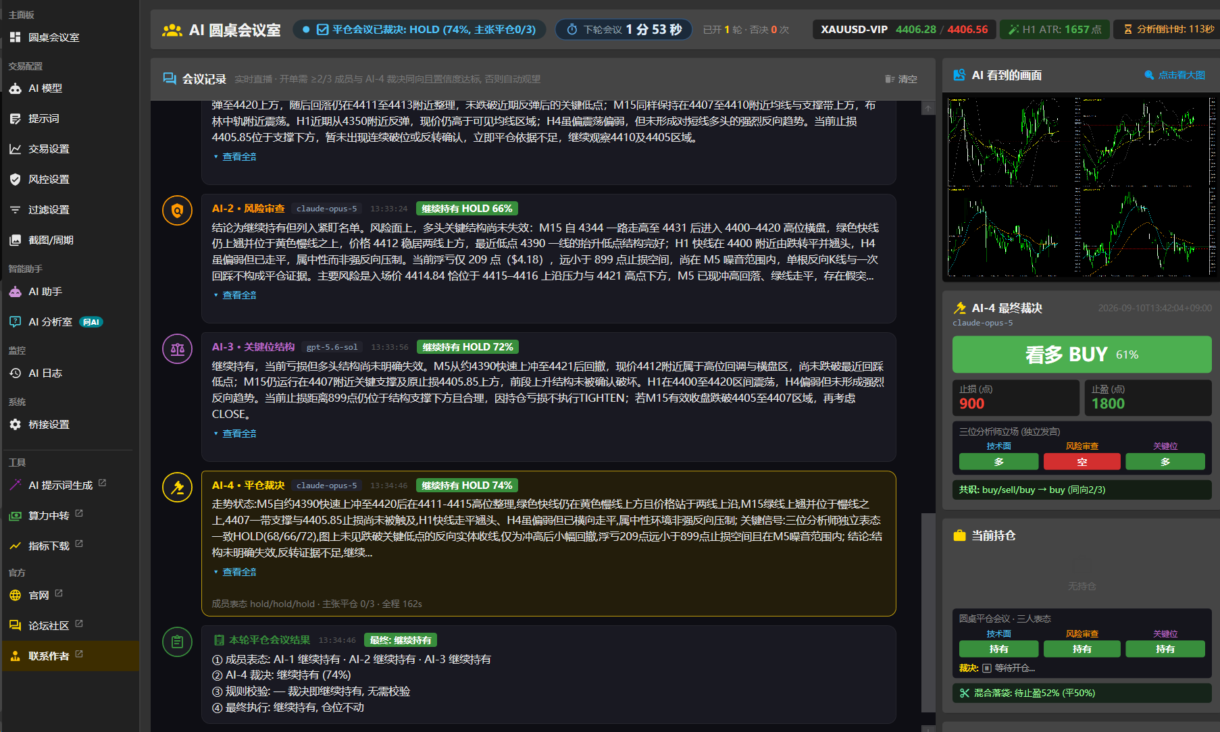Click the 技术面 多 green stance chip
This screenshot has height=732, width=1220.
pos(998,461)
